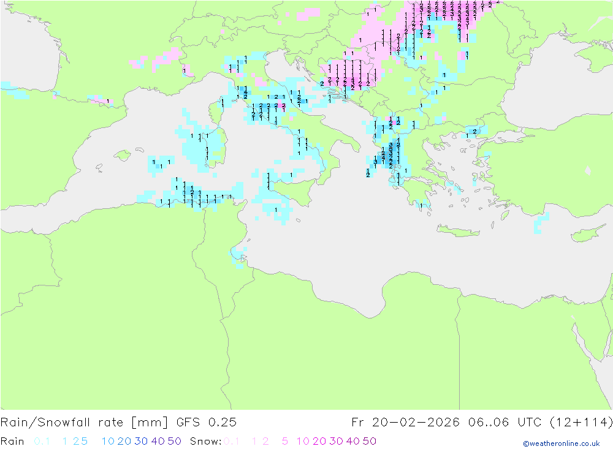The image size is (613, 449).
Task: Click the 'Rain/Snowfall rate [mm] GFS 0.25' title
Action: [x=118, y=423]
